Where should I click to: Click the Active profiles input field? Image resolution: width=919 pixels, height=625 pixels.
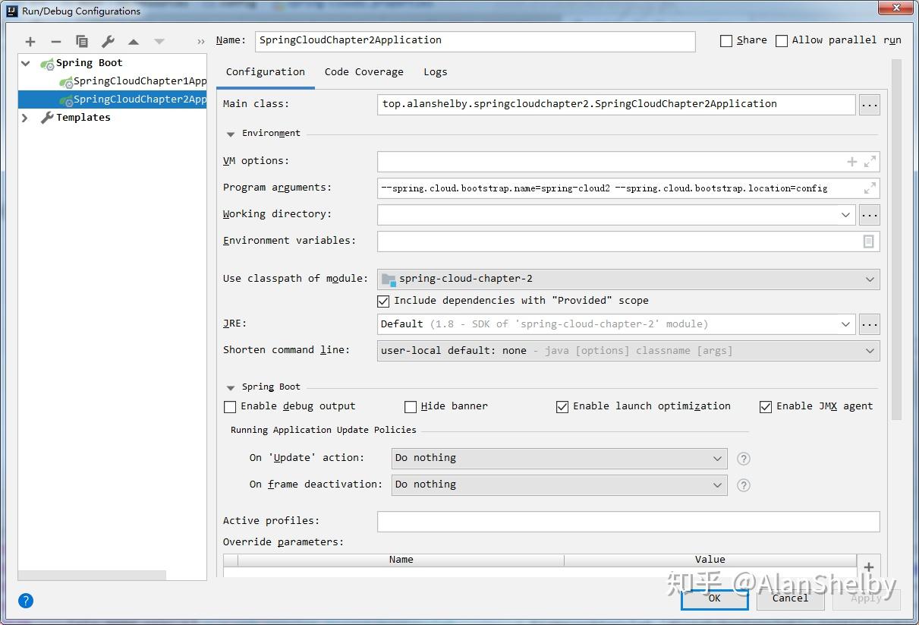pyautogui.click(x=628, y=521)
